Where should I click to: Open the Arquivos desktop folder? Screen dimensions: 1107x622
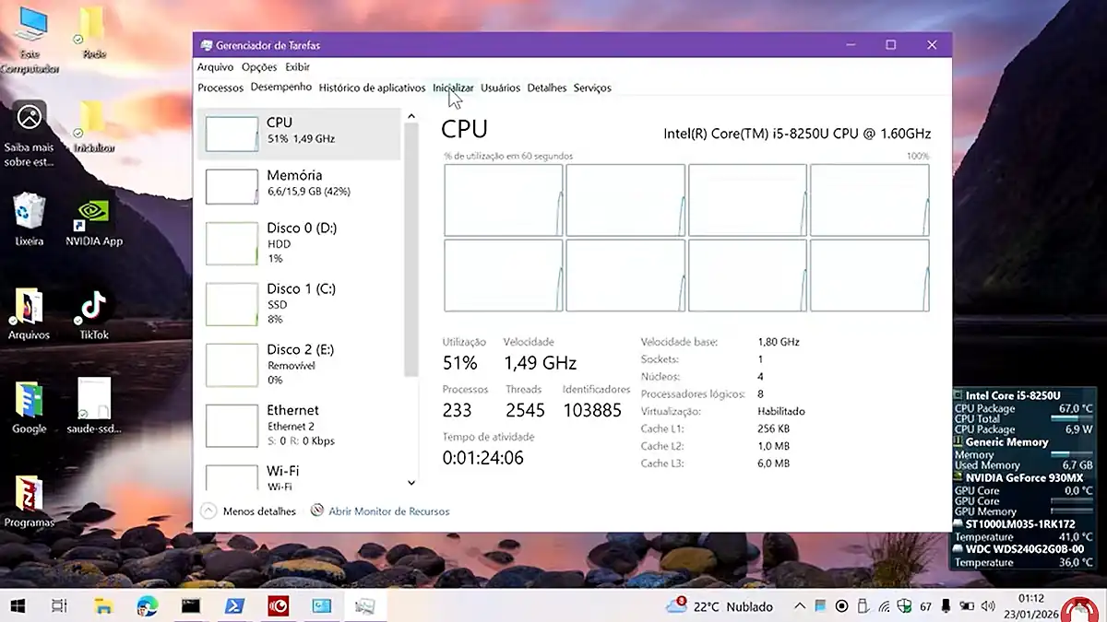29,314
